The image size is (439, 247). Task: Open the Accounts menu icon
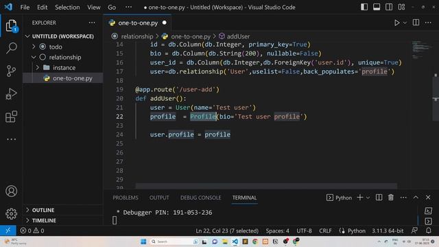coord(11,191)
